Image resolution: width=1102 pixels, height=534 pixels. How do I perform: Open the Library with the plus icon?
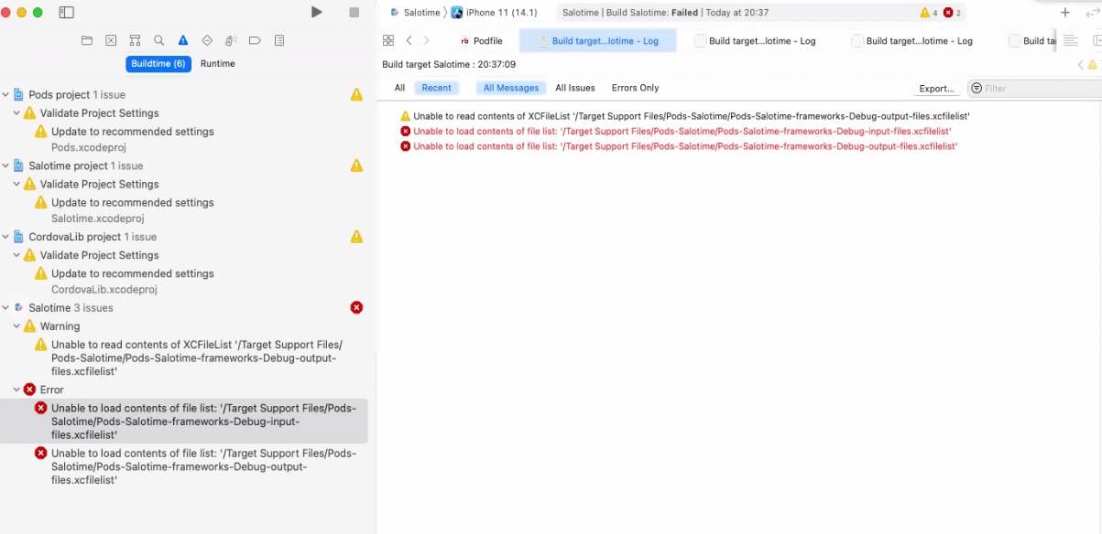[1064, 13]
